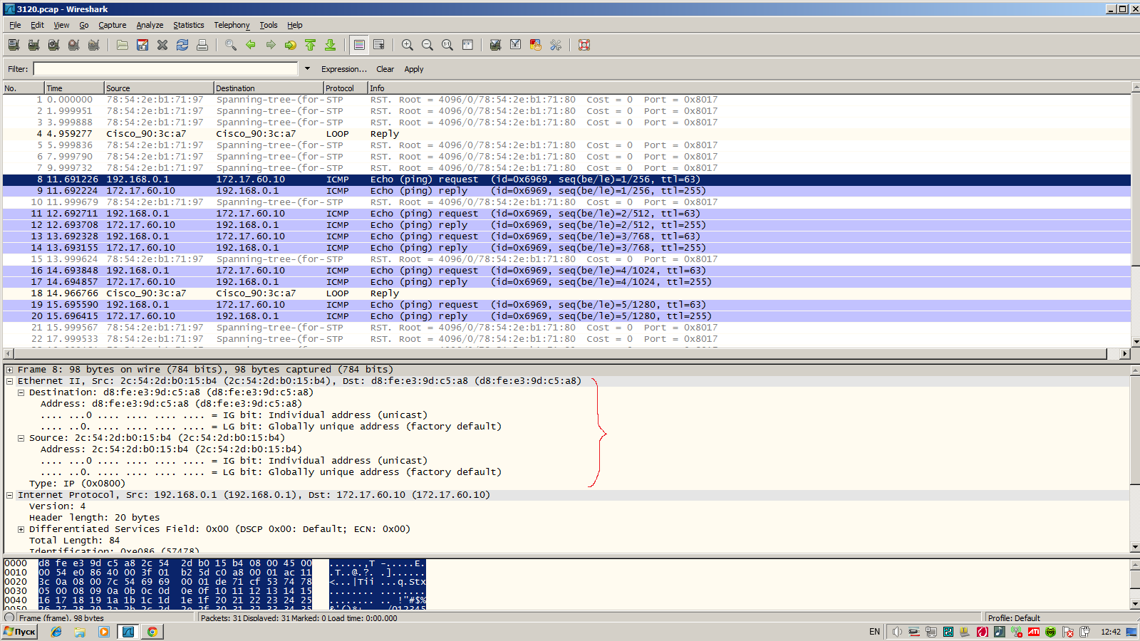Toggle auto scroll in live capture
1140x641 pixels.
coord(379,45)
